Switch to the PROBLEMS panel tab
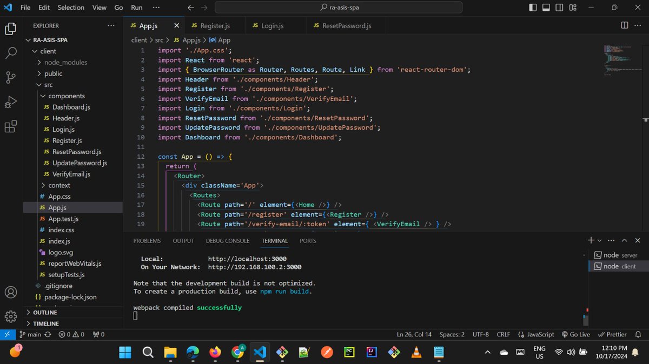Image resolution: width=649 pixels, height=364 pixels. click(x=147, y=241)
